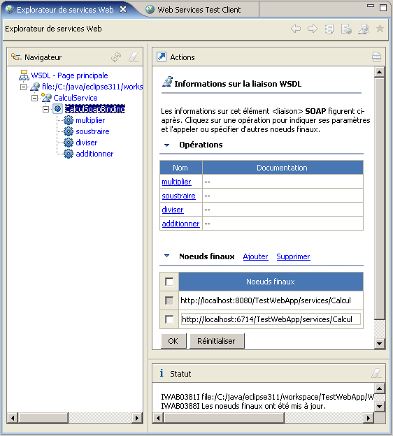The height and width of the screenshot is (436, 393).
Task: Check the localhost:8080 endpoint checkbox
Action: 169,300
